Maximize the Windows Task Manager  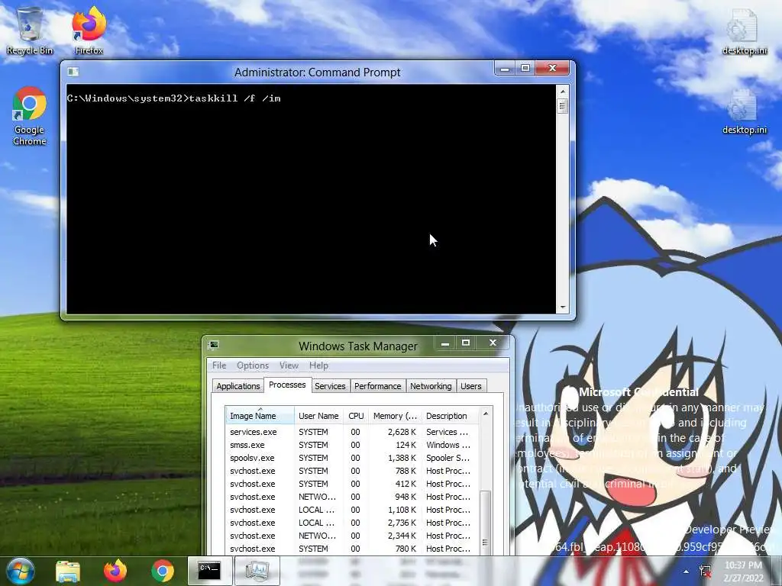click(x=466, y=343)
